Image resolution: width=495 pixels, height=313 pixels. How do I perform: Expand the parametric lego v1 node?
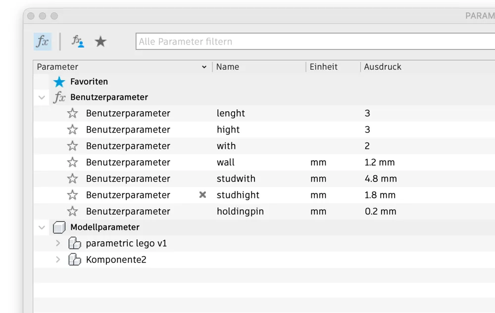[x=58, y=243]
